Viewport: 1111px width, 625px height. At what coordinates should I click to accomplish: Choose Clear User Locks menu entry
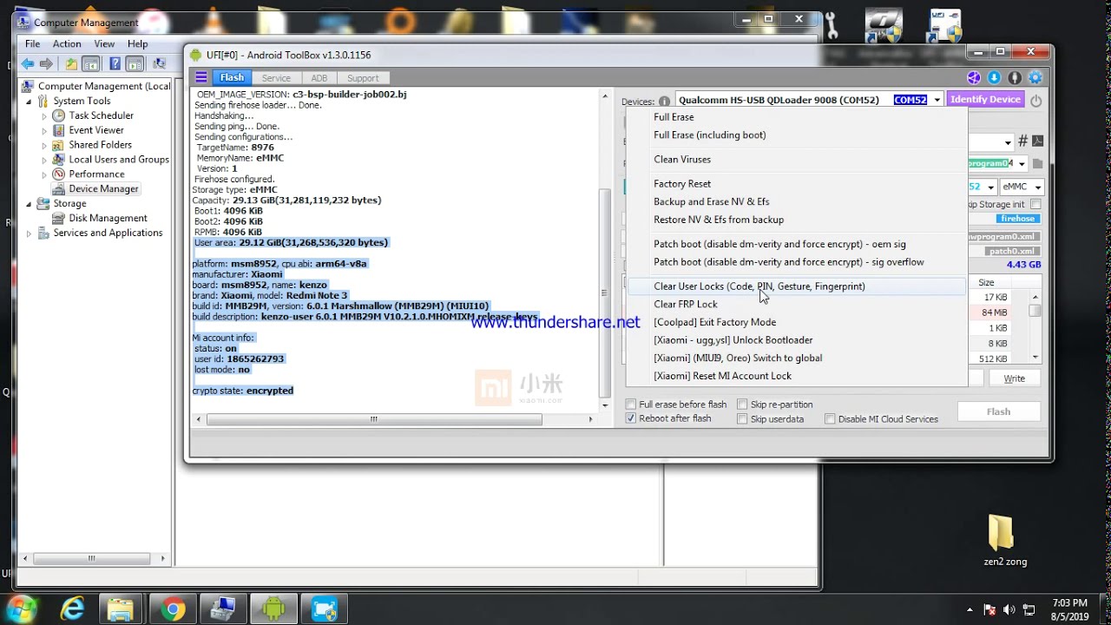pos(796,286)
